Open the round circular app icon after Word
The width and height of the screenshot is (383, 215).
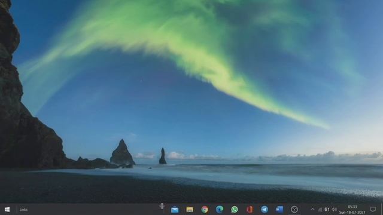294,210
